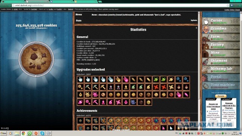Viewport: 242px width, 136px height.
Task: Select the gold rocket upgrade icon
Action: [x=126, y=87]
